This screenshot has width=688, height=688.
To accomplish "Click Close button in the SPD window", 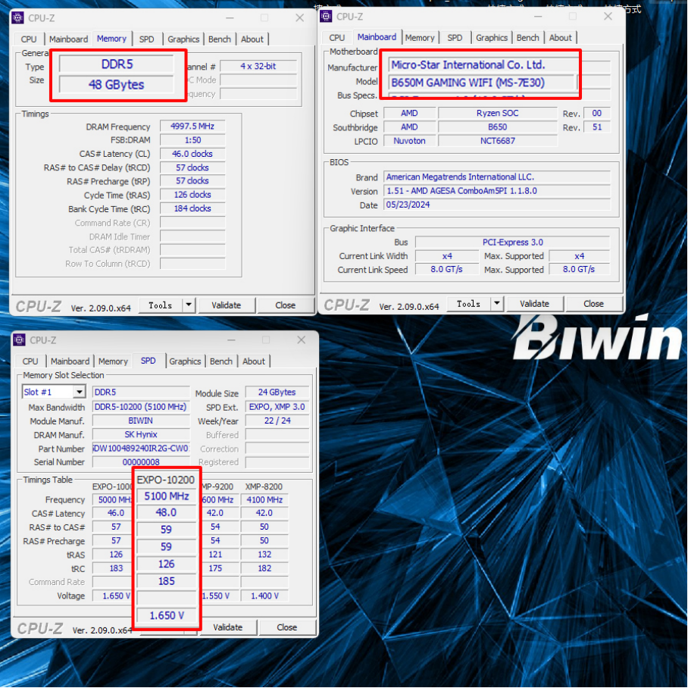I will (x=287, y=627).
